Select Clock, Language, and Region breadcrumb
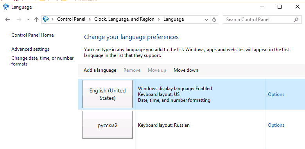This screenshot has height=149, width=305. tap(124, 19)
